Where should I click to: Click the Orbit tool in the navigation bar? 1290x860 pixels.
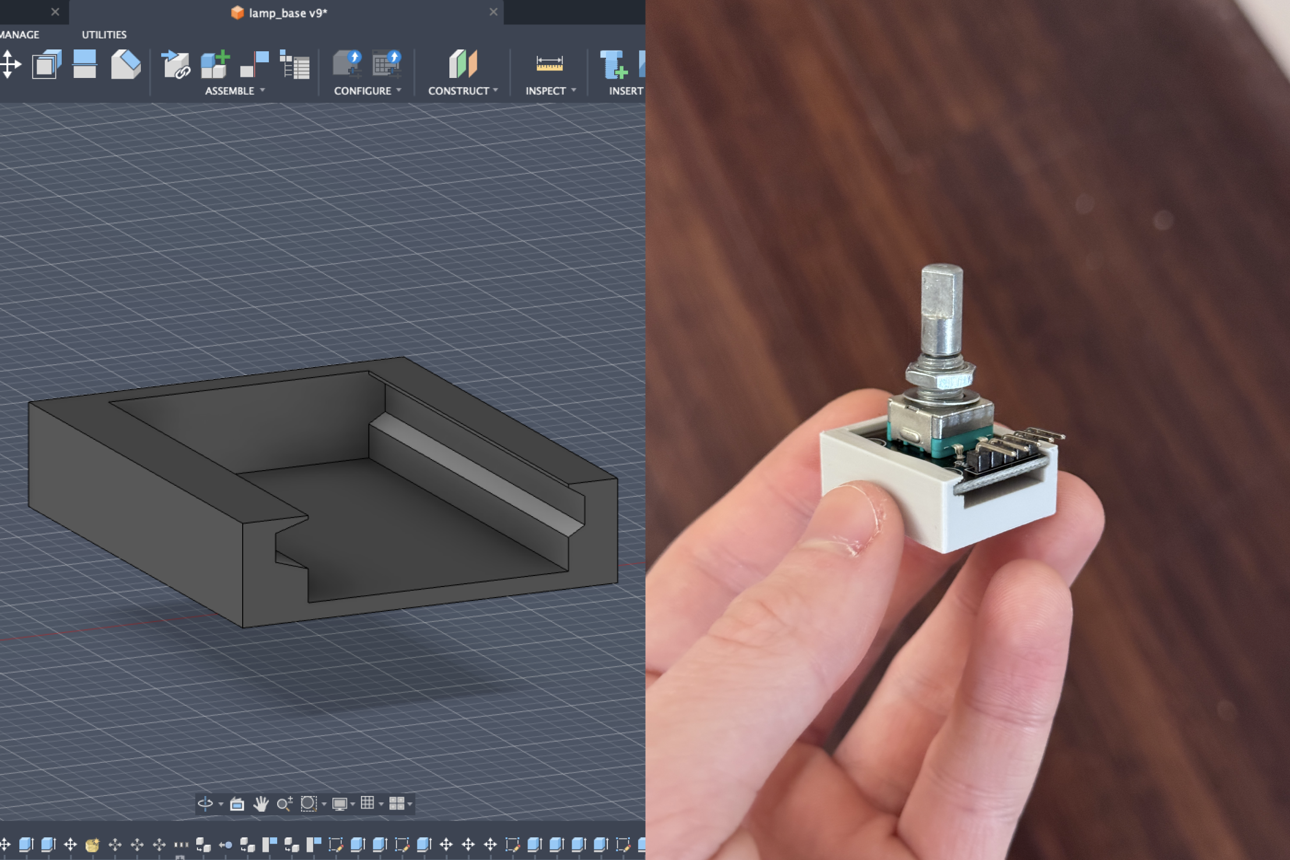pos(205,804)
